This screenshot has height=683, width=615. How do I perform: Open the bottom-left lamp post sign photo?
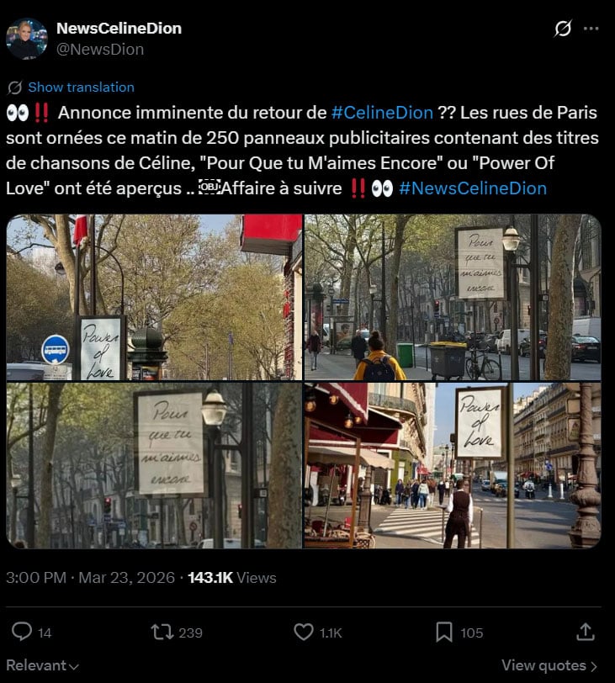pyautogui.click(x=154, y=465)
